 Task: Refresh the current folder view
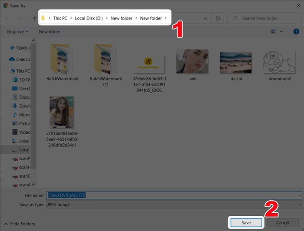(218, 18)
